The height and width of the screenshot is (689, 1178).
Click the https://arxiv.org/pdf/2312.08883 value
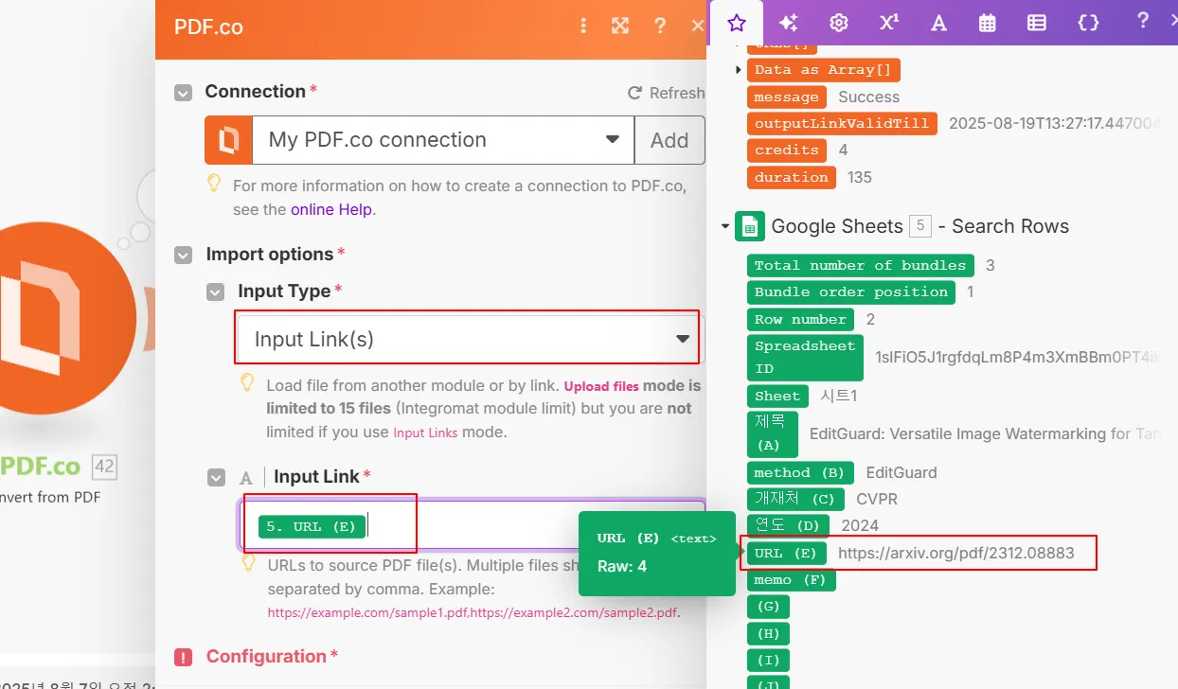coord(956,553)
